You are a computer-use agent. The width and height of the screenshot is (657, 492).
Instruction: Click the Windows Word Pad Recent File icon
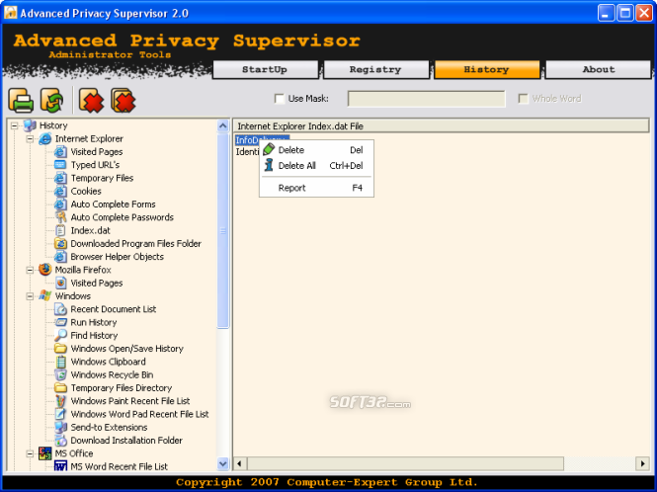pos(60,414)
